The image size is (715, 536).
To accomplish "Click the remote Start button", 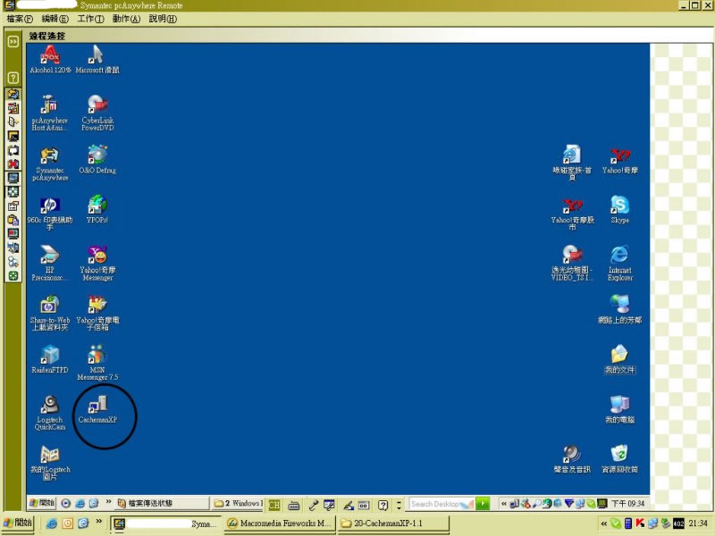I will pos(42,503).
